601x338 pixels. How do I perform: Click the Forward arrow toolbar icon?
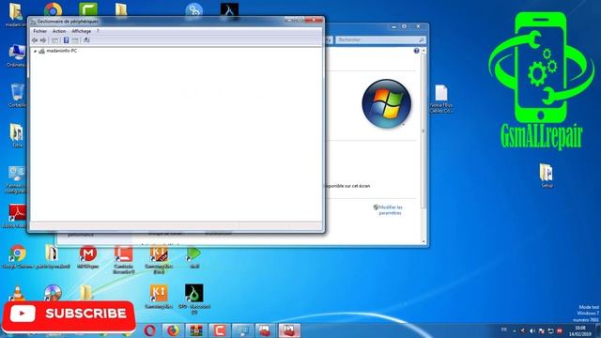click(x=43, y=40)
